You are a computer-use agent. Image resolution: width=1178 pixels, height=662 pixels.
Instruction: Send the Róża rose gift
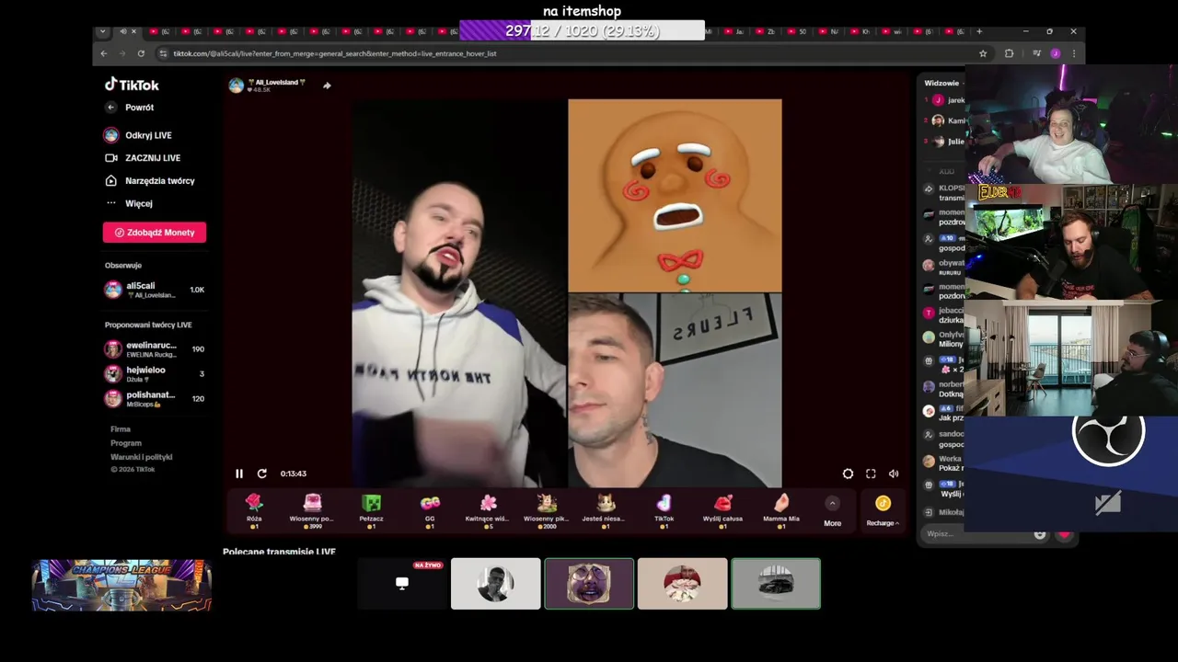[254, 510]
